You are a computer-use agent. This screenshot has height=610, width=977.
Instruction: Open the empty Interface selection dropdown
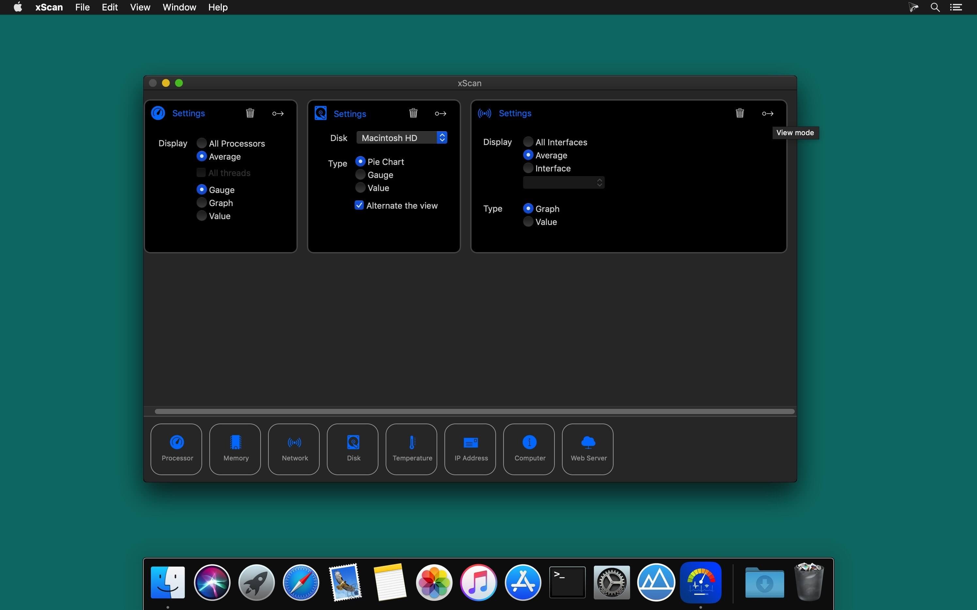(x=564, y=183)
